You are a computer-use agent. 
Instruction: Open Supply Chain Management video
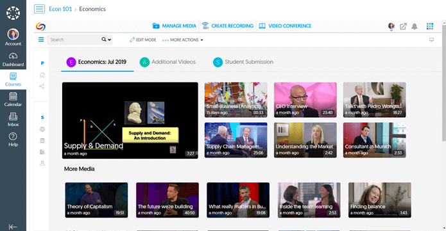236,140
